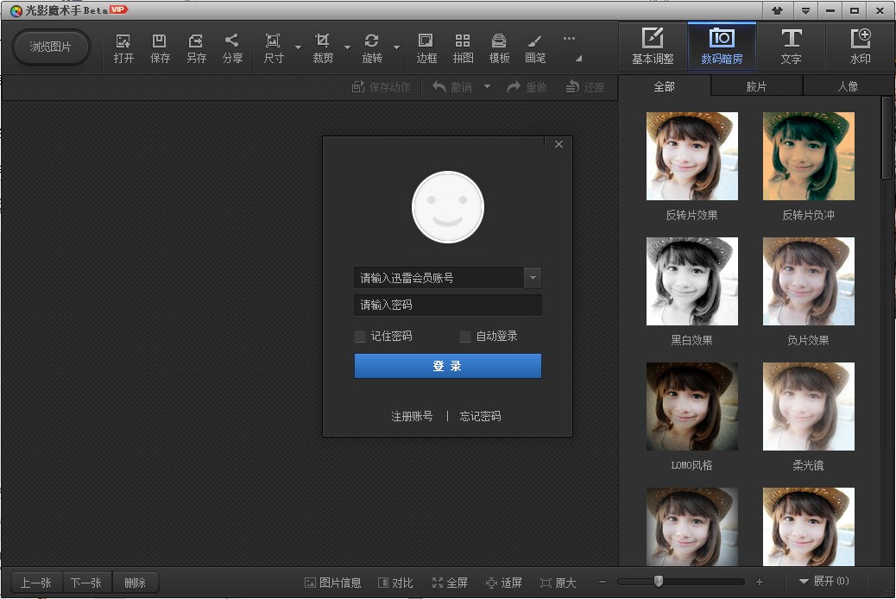Open the 模板 (Template) tool
The image size is (896, 599).
[499, 48]
